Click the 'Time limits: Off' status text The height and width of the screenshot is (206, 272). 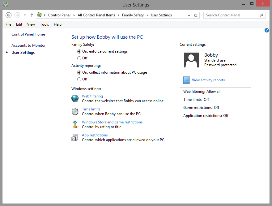196,100
